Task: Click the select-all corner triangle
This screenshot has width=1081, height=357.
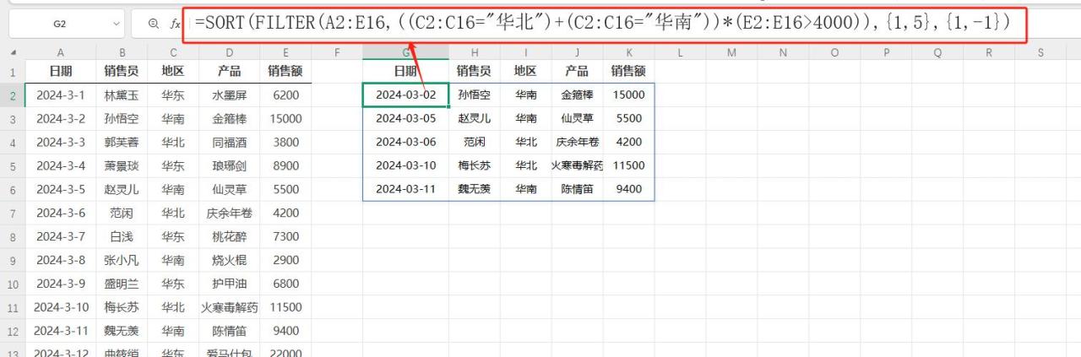Action: point(13,53)
